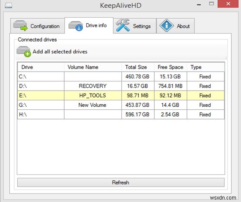Click the 16.57 GB total size cell
241x202 pixels.
click(138, 86)
